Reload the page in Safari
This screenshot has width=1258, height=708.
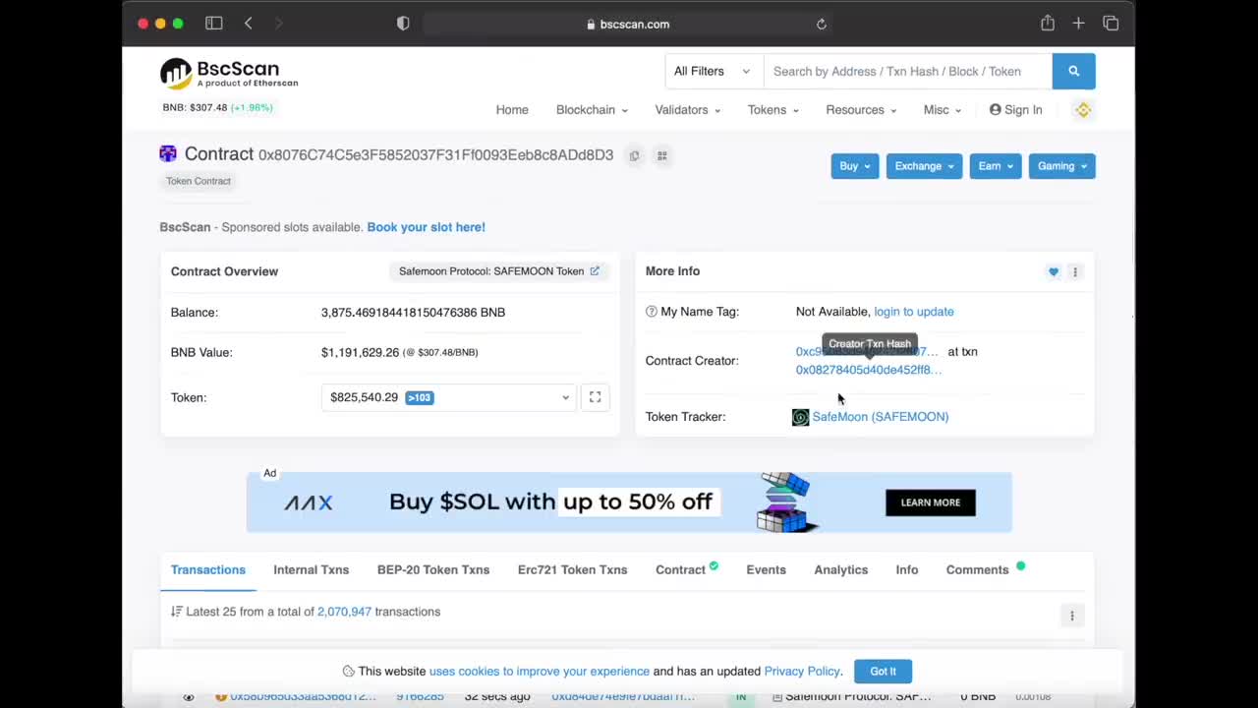coord(822,24)
